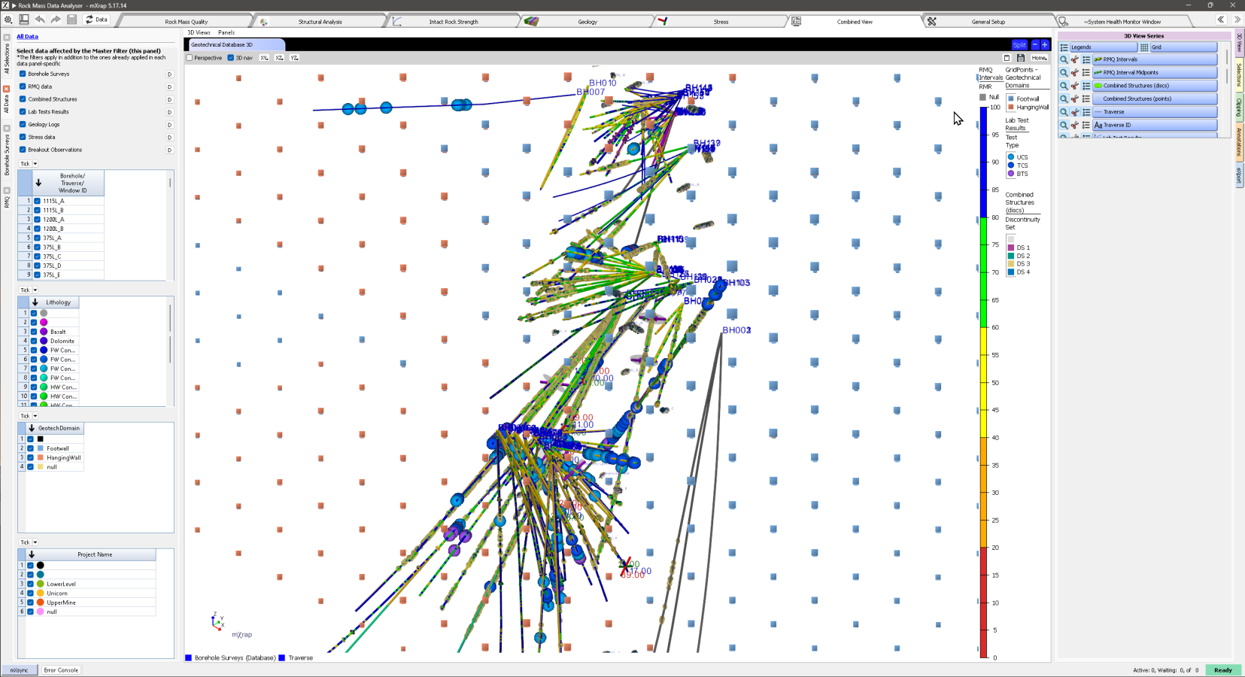Viewport: 1245px width, 677px height.
Task: Toggle 3D nav checkbox
Action: pyautogui.click(x=231, y=58)
